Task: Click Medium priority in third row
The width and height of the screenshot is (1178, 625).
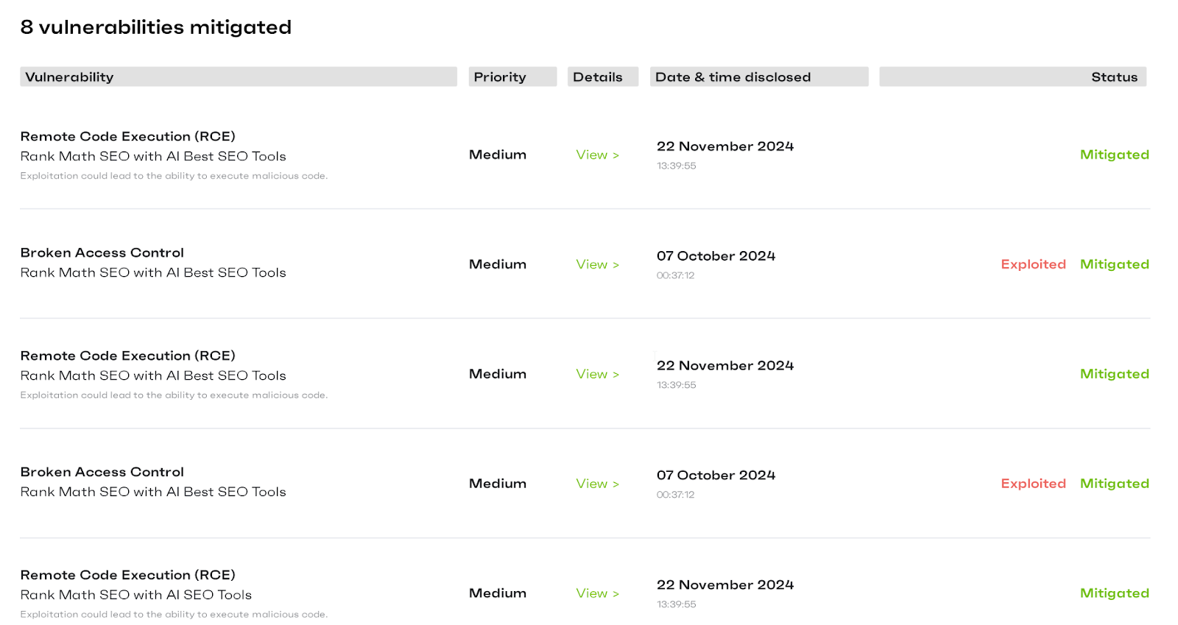Action: pyautogui.click(x=498, y=374)
